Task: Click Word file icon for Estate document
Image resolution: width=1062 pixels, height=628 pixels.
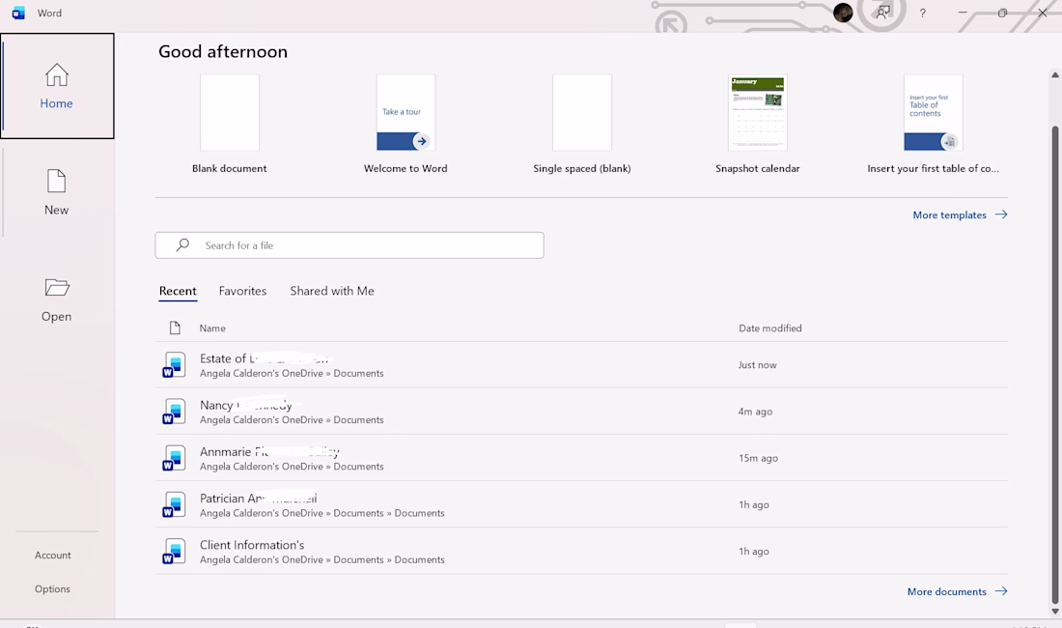Action: [174, 364]
